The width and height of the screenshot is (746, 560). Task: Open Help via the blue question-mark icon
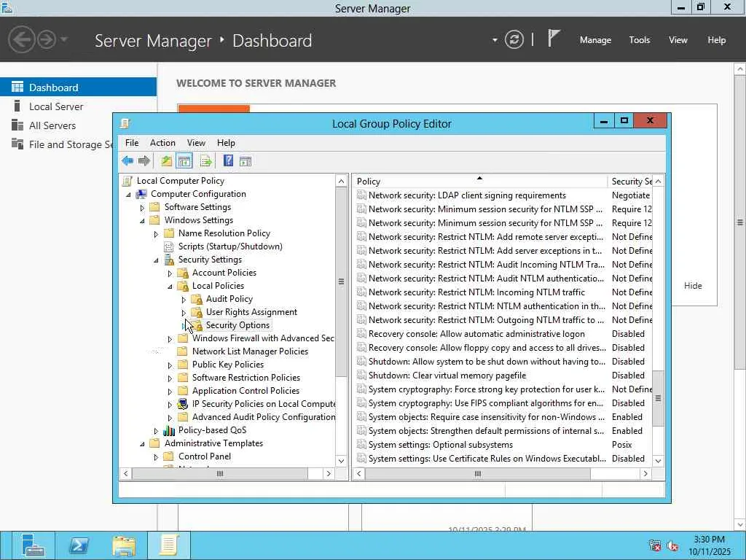tap(228, 161)
